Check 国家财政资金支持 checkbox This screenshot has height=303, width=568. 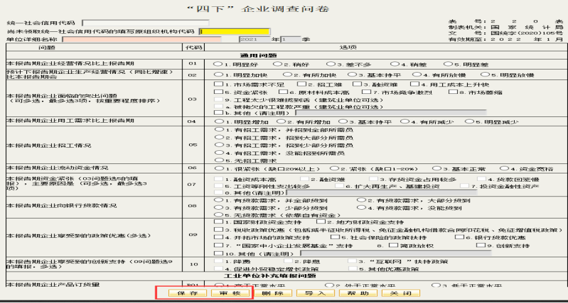[x=218, y=221]
